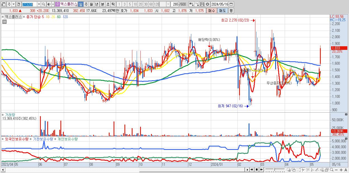
Task: Click the letter A text icon at bottom
Action: (x=346, y=170)
